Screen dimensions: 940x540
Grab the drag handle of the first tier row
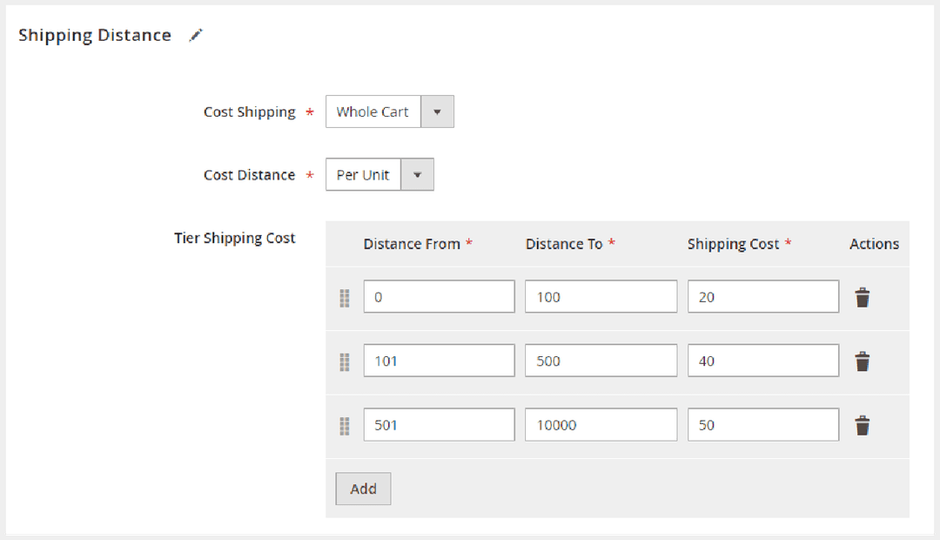345,298
